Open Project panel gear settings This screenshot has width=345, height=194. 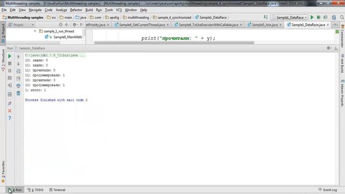tap(75, 25)
